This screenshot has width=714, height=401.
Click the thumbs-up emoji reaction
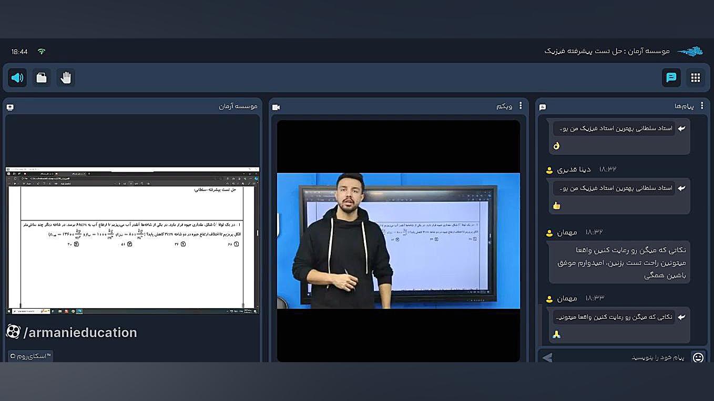557,205
